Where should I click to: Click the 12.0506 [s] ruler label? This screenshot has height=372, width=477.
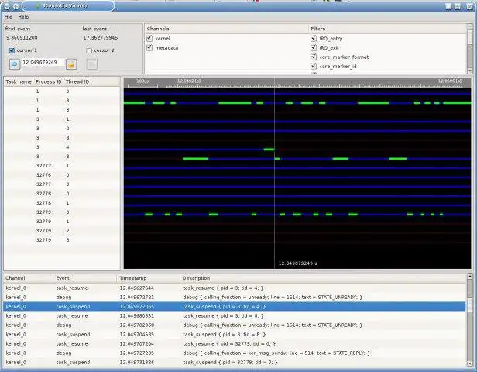click(450, 81)
